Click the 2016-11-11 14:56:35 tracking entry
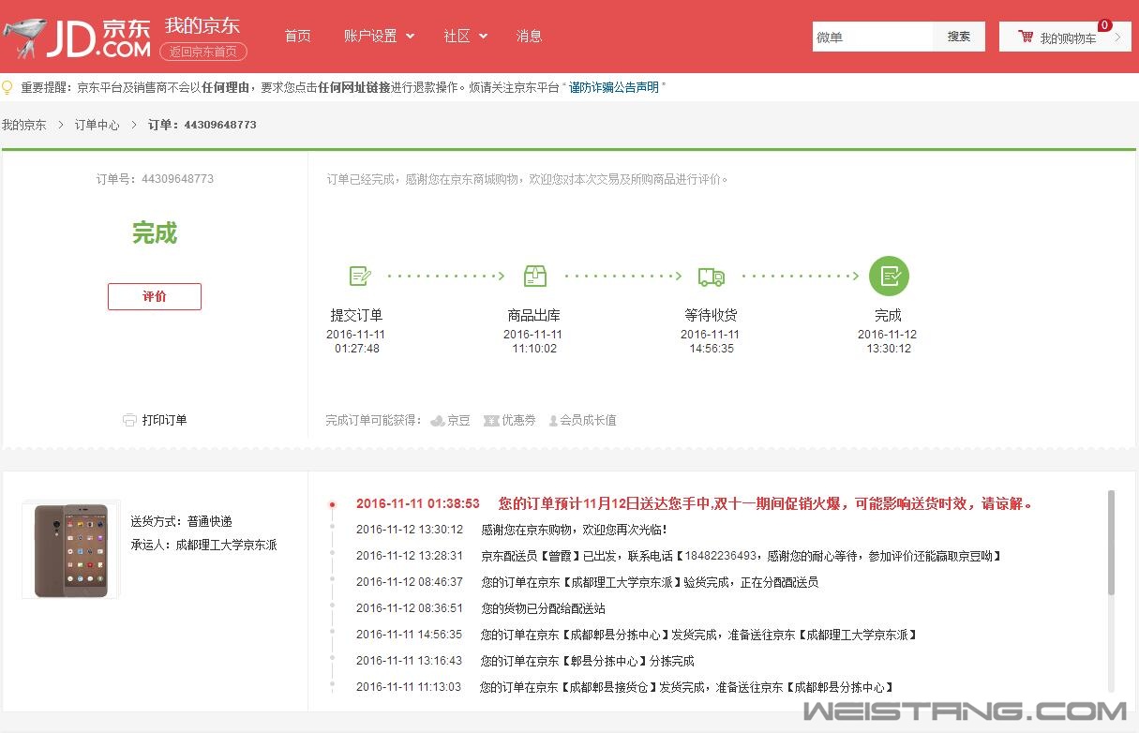This screenshot has width=1139, height=733. tap(637, 635)
